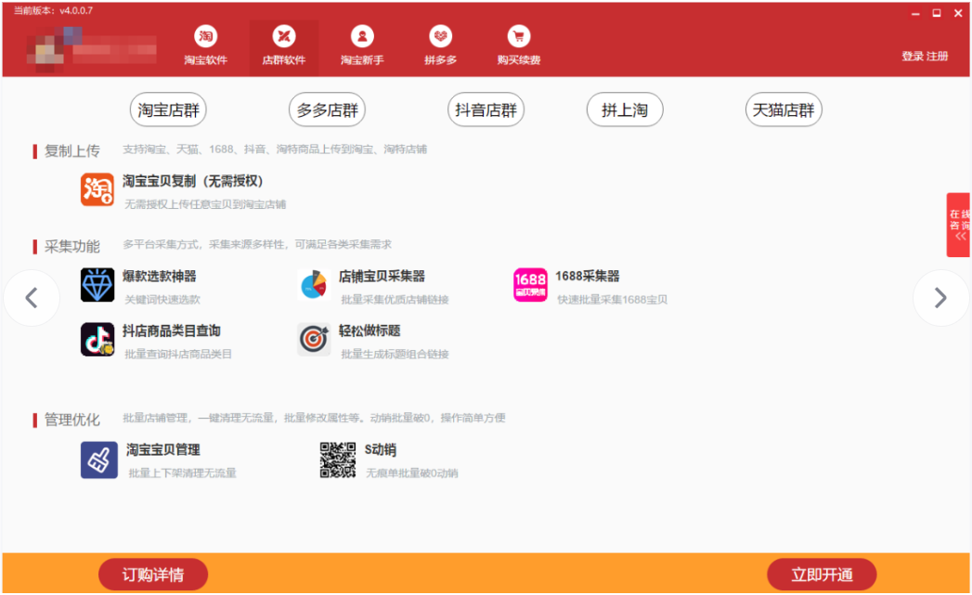
Task: Open the 轻松做标题 title link
Action: tap(369, 331)
